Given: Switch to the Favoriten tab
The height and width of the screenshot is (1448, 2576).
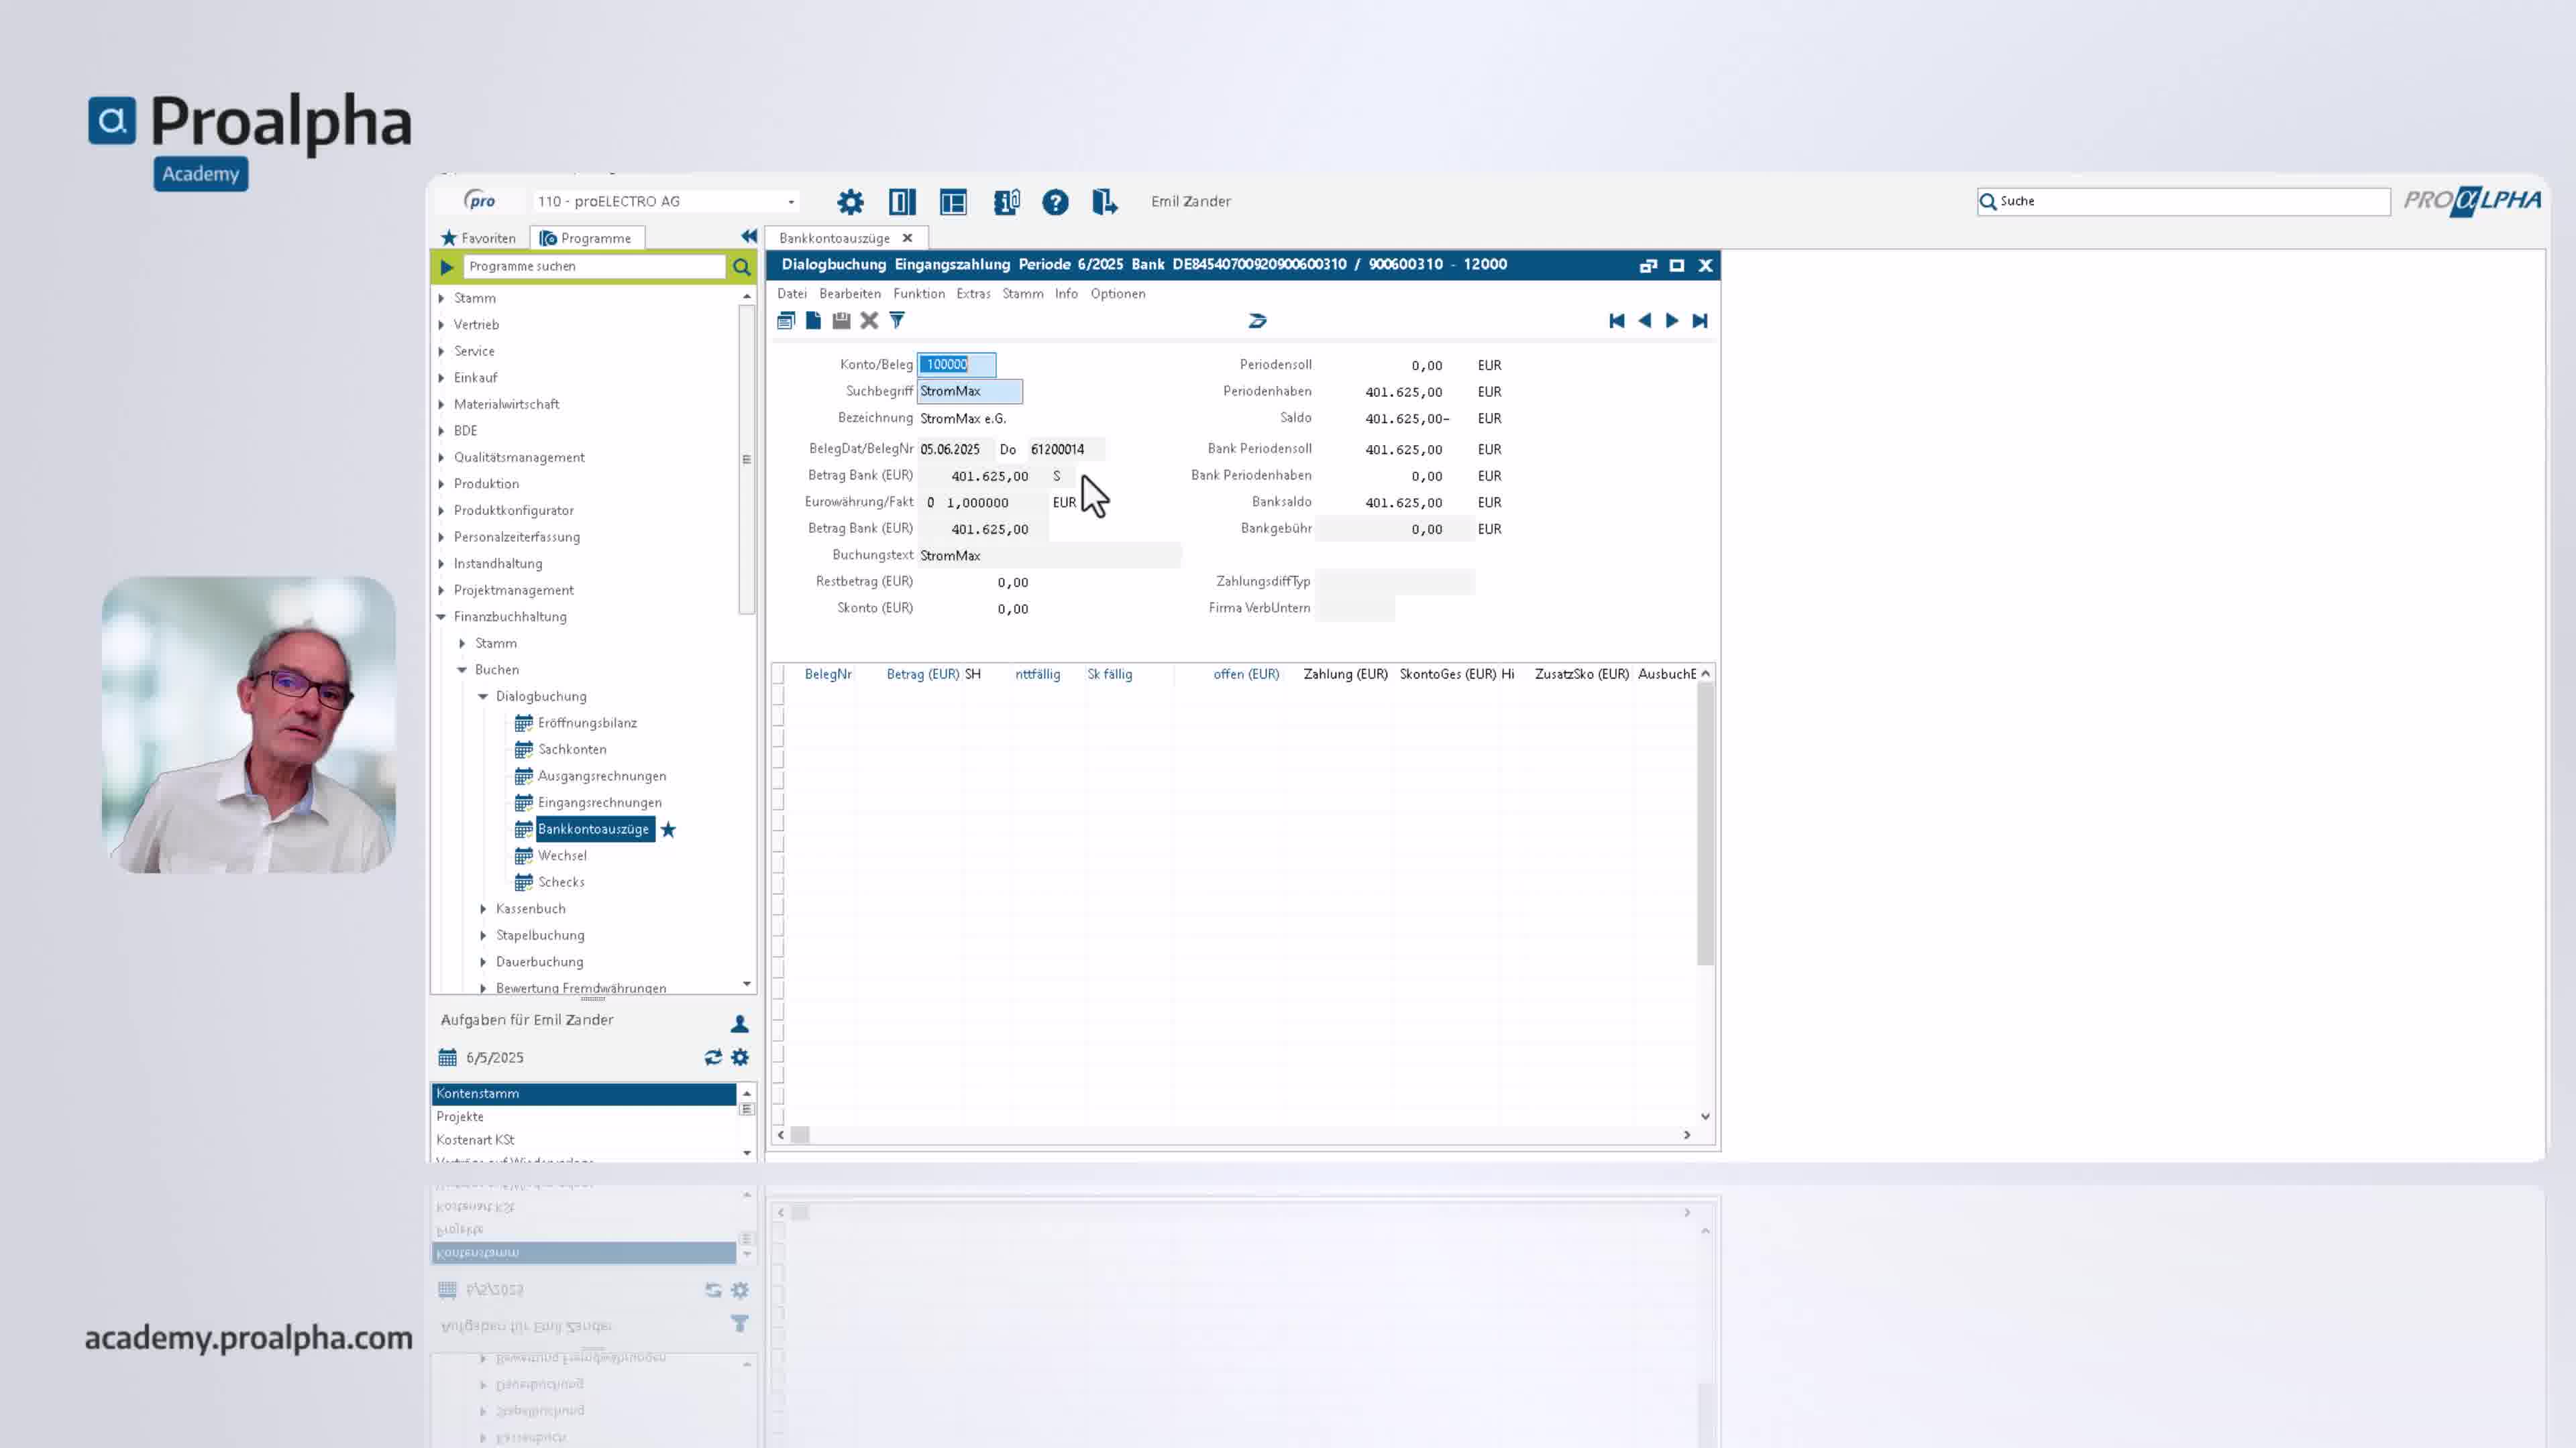Looking at the screenshot, I should click(x=479, y=238).
